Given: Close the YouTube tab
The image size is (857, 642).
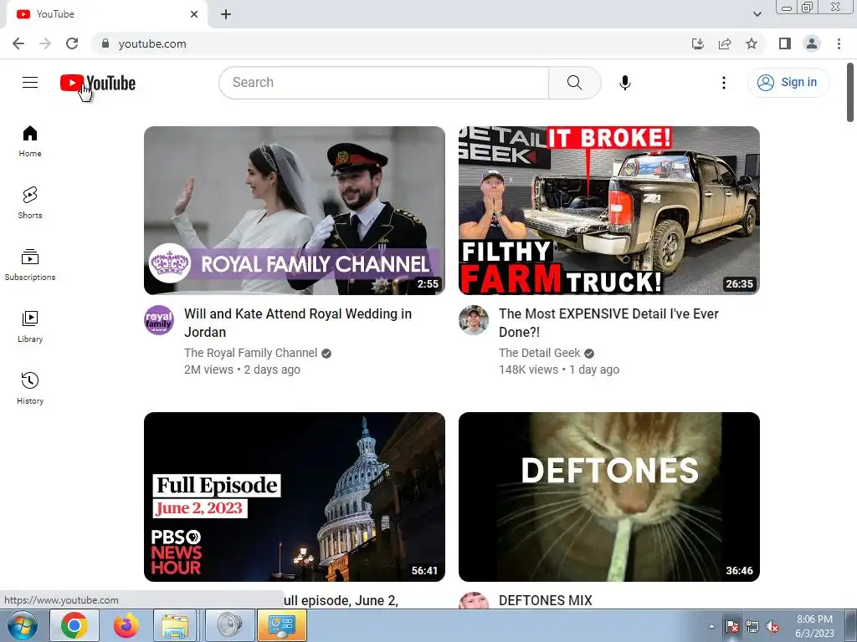Looking at the screenshot, I should (194, 14).
